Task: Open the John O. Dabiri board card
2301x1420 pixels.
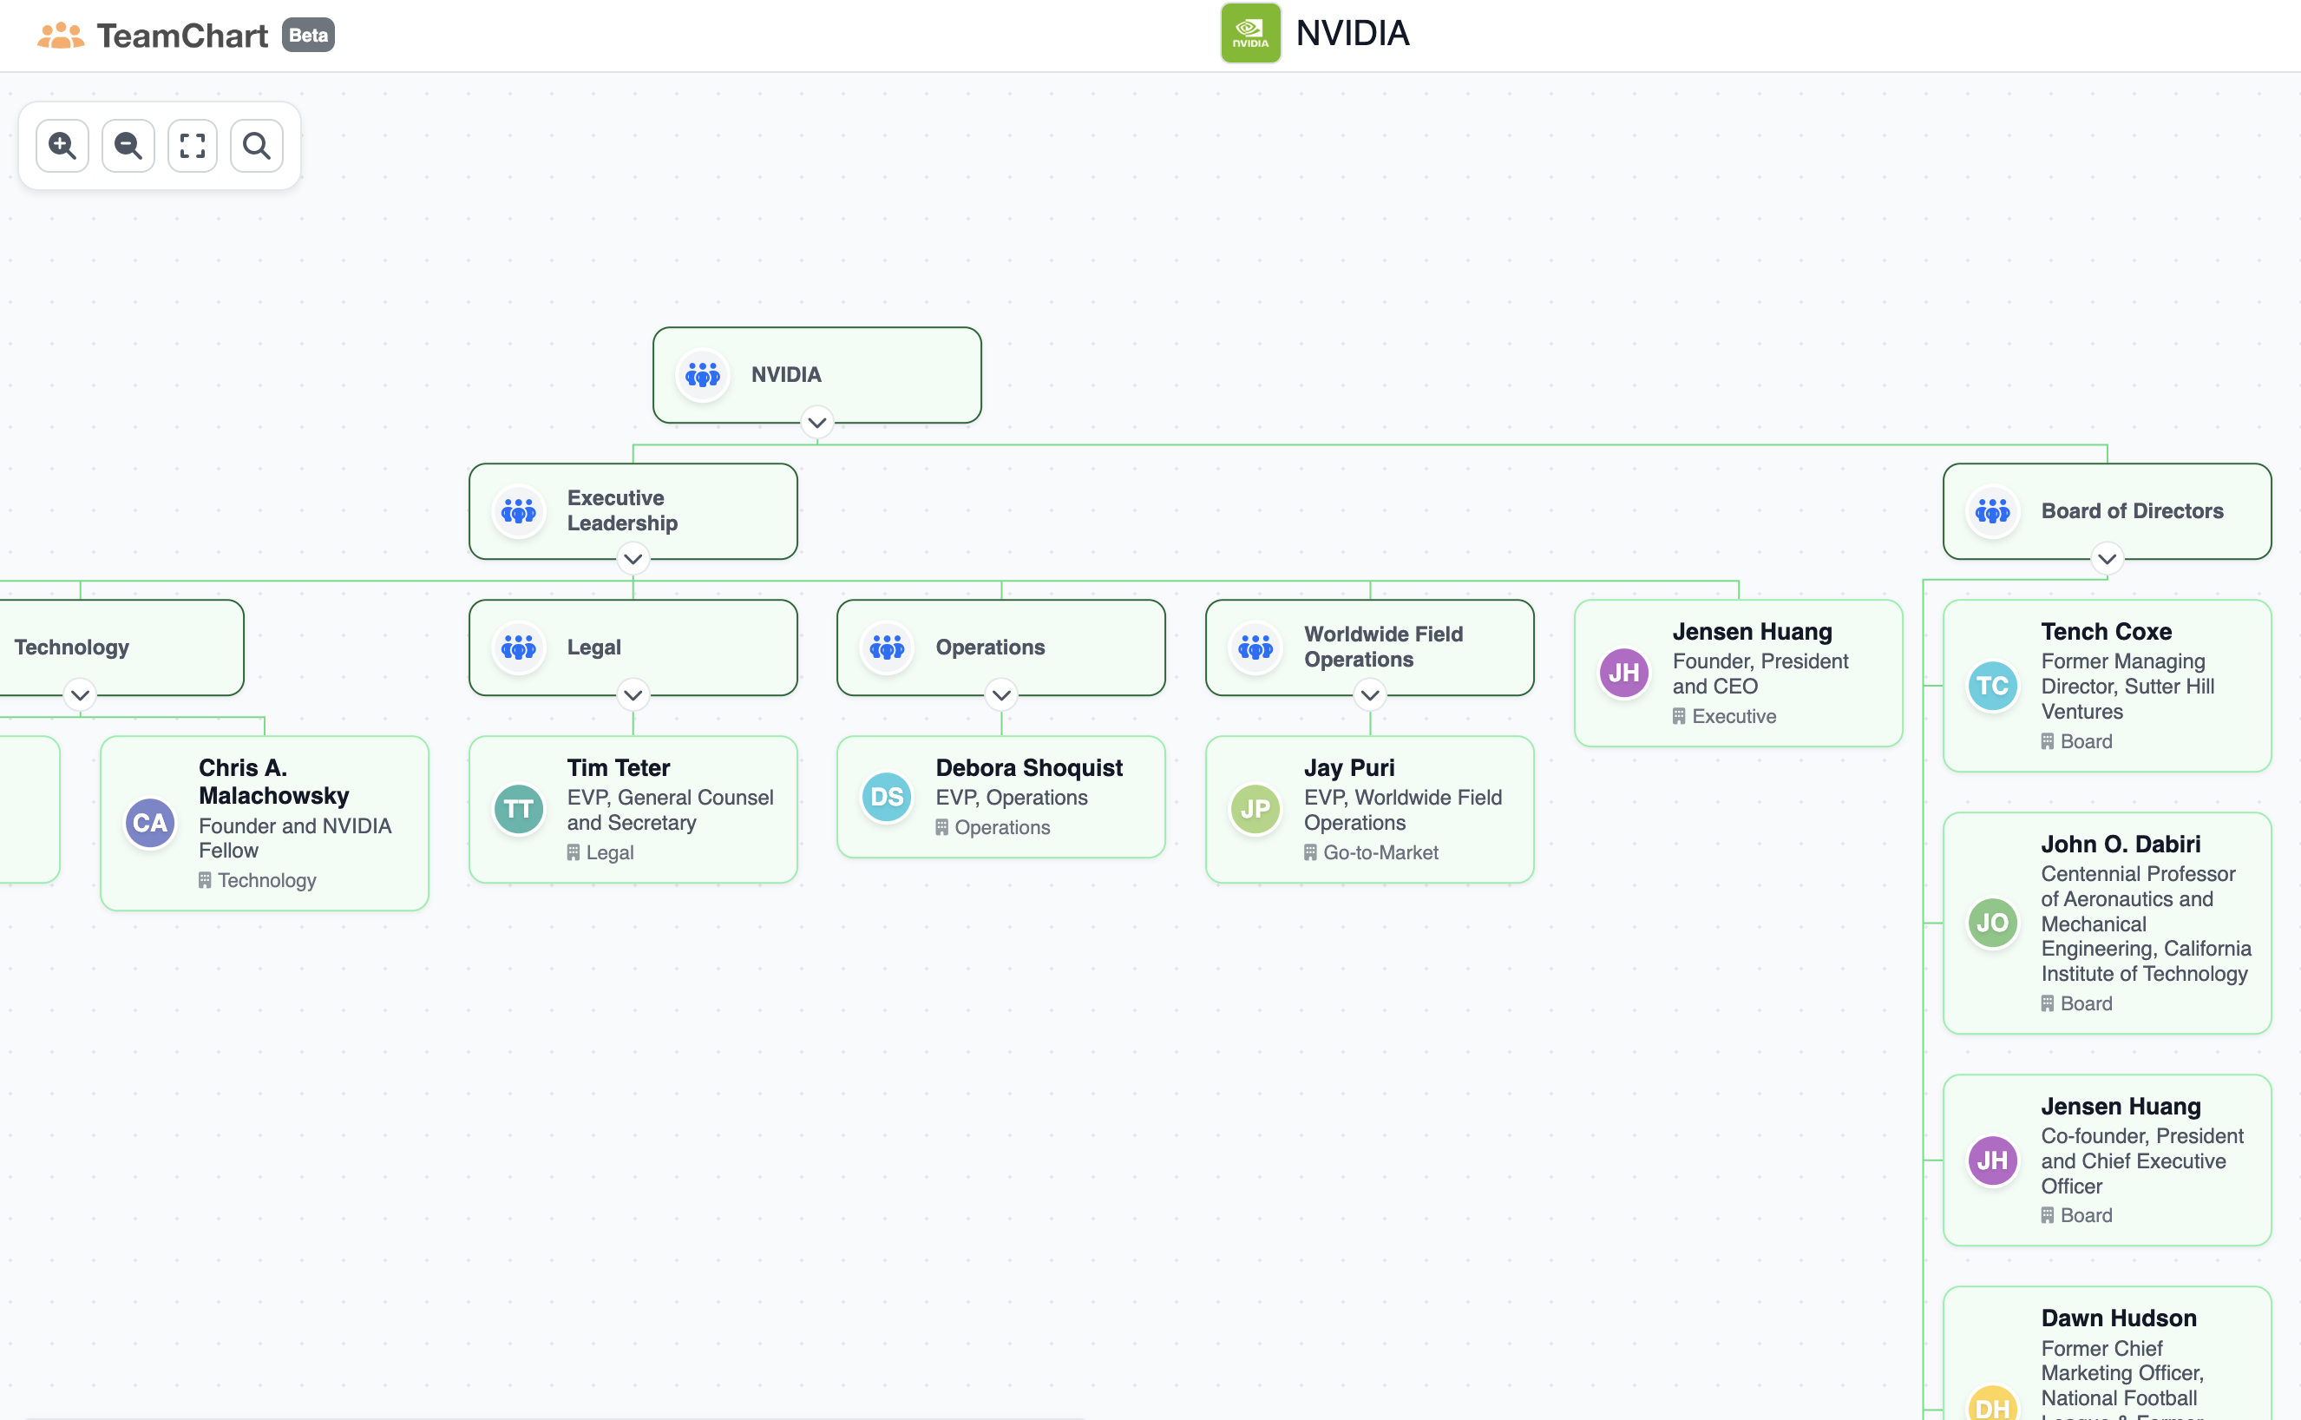Action: [x=2108, y=924]
